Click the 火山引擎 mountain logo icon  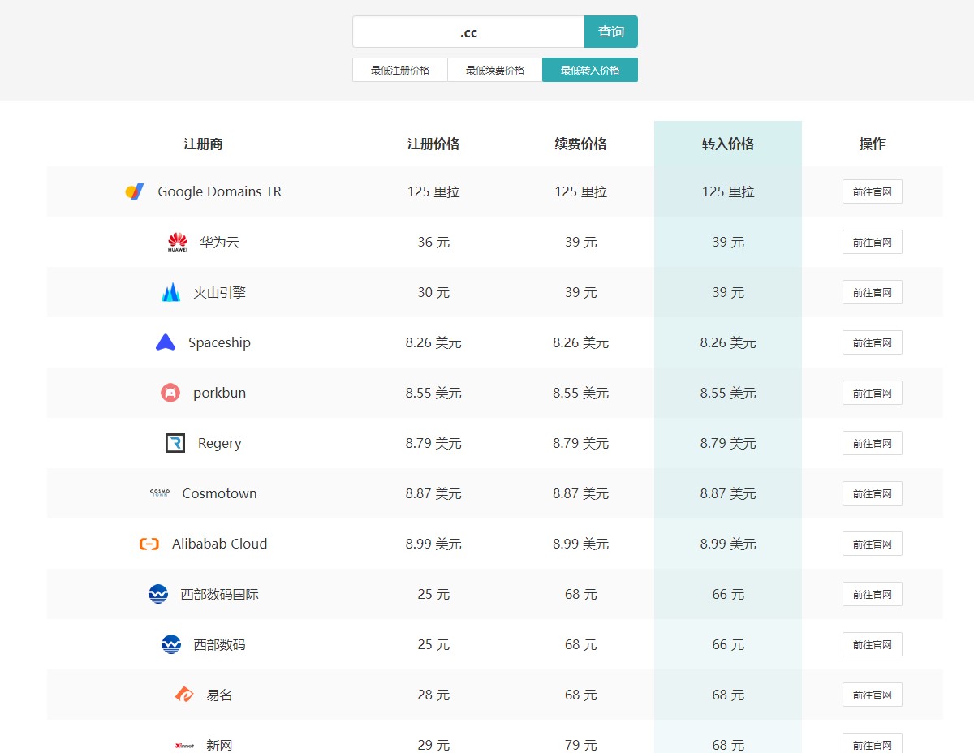(x=170, y=292)
